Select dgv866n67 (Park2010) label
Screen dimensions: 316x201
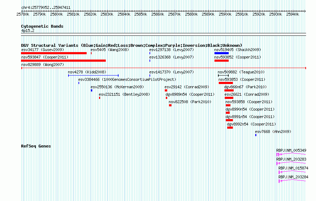[245, 87]
